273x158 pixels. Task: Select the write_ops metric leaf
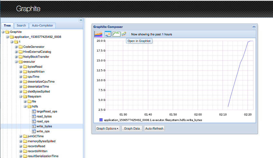[x=43, y=131]
